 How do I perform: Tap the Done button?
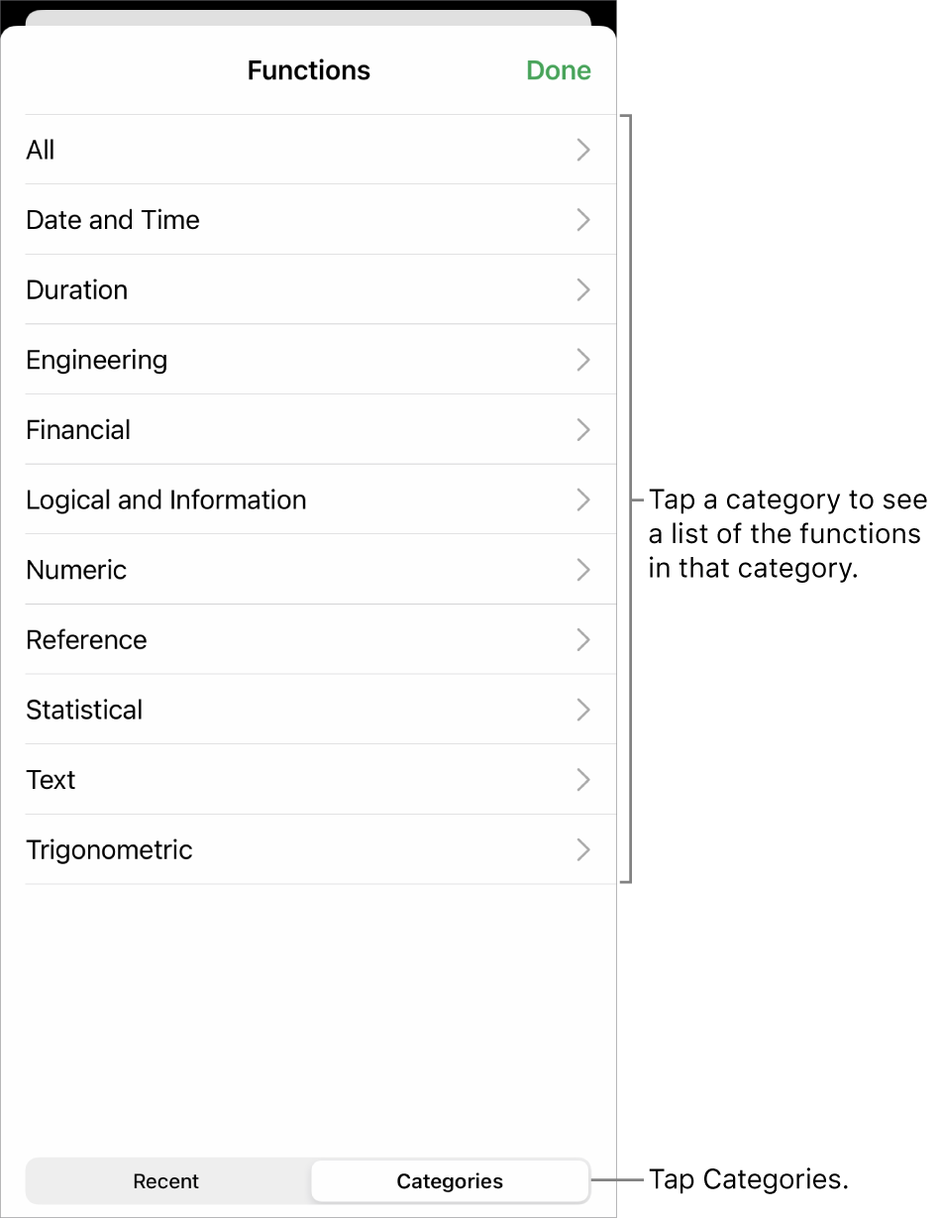coord(559,70)
